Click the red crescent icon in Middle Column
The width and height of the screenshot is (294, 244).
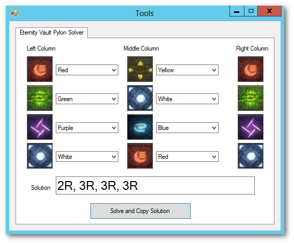coord(140,156)
